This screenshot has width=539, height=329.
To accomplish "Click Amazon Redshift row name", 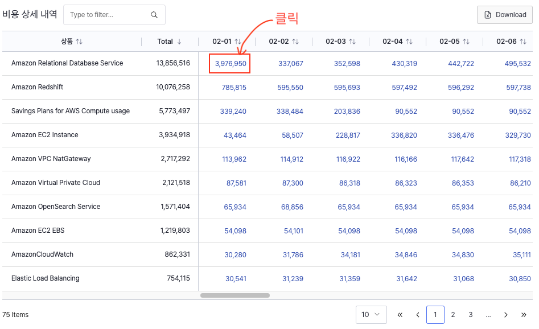I will coord(38,87).
